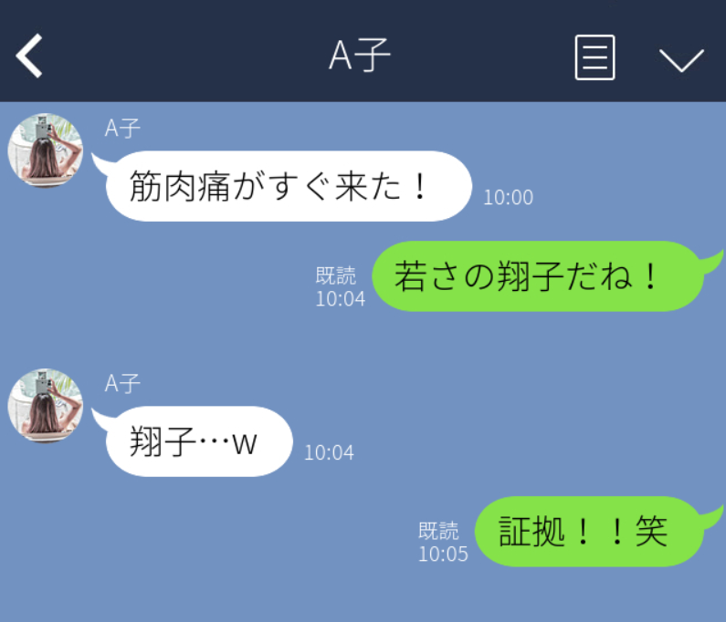Tap the 既読 10:05 read receipt
Screen dimensions: 726x622
pyautogui.click(x=443, y=543)
